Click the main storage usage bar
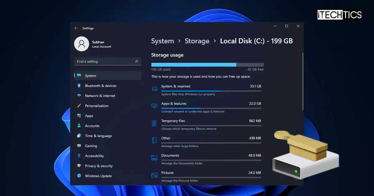The height and width of the screenshot is (196, 374). pyautogui.click(x=208, y=65)
